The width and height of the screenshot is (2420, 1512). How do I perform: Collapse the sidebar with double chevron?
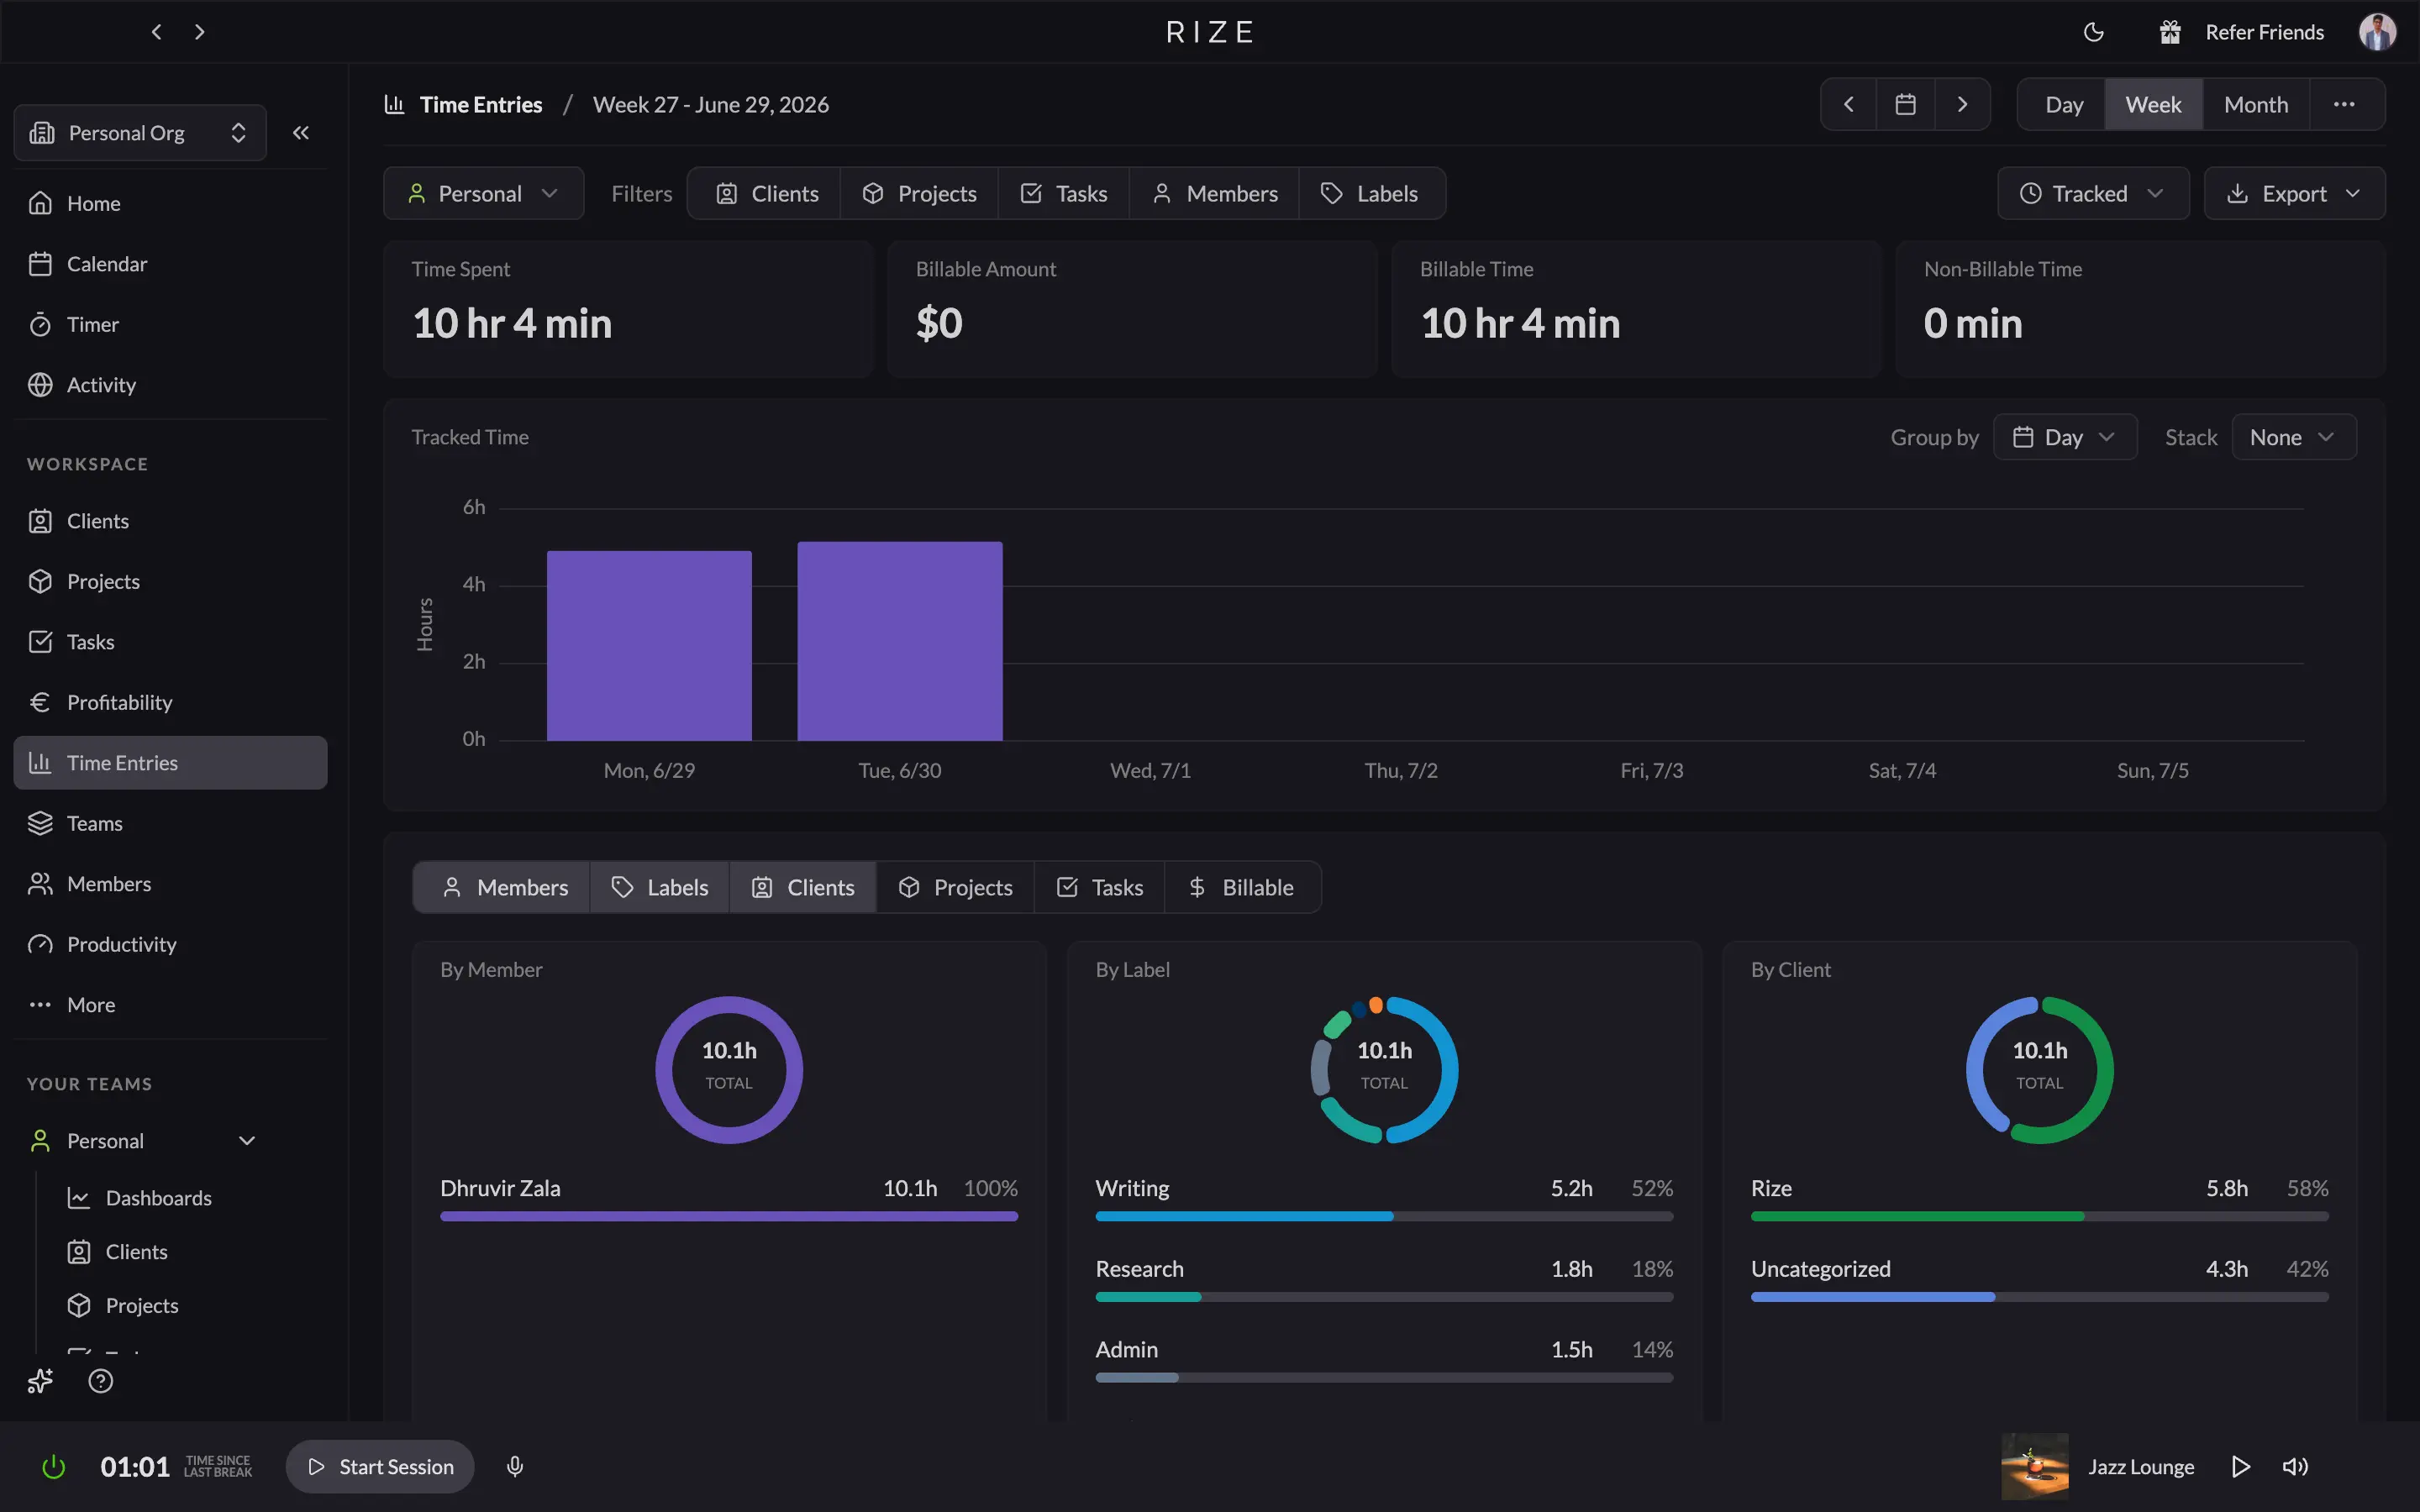pyautogui.click(x=301, y=132)
